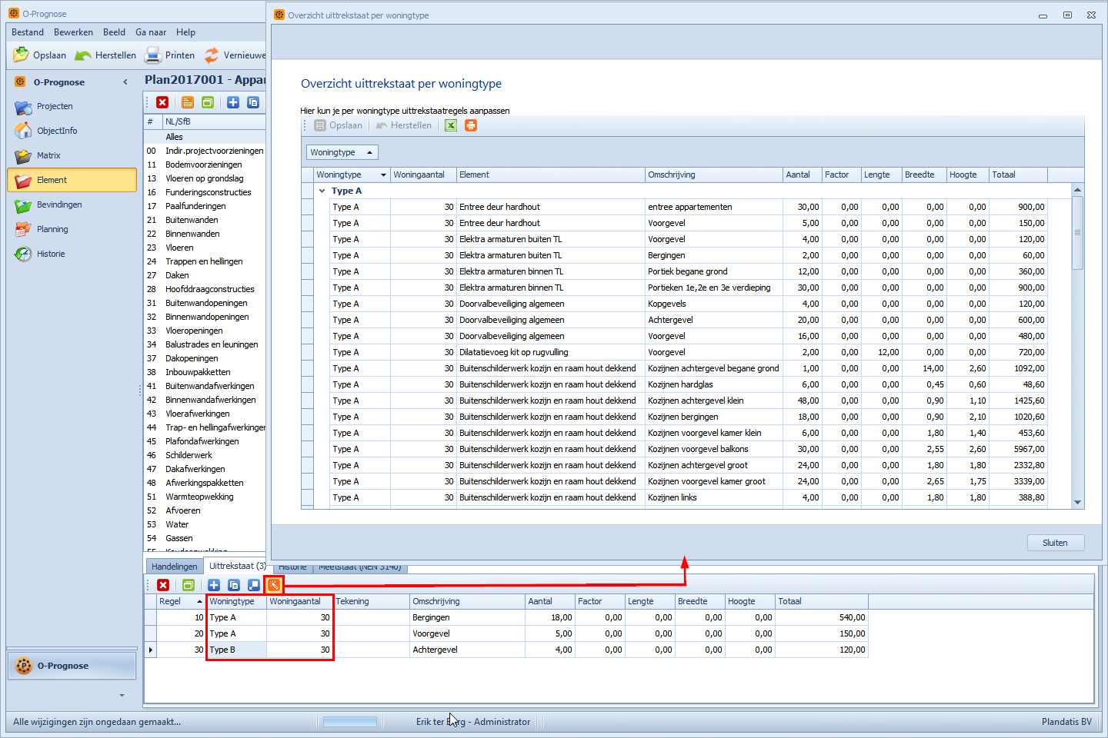Click Herstellen in the overview dialog toolbar
1108x738 pixels.
tap(404, 125)
